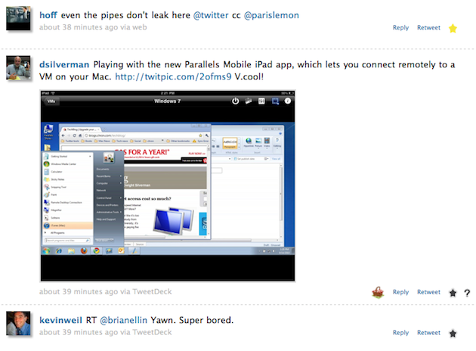Click 'about 38 minutes ago via web' timestamp
This screenshot has height=351, width=476.
[x=93, y=27]
